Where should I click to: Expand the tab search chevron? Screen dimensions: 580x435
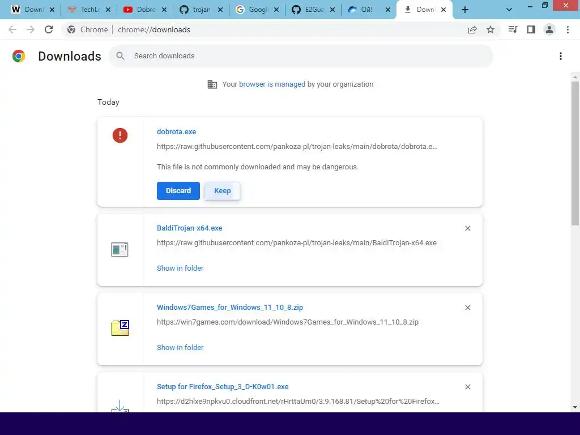[x=509, y=10]
